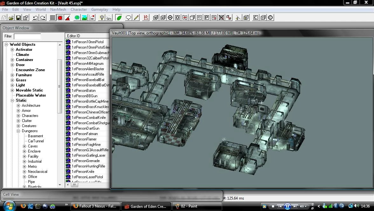Expand the Activator tree node
Viewport: 374px width, 211px height.
[12, 50]
